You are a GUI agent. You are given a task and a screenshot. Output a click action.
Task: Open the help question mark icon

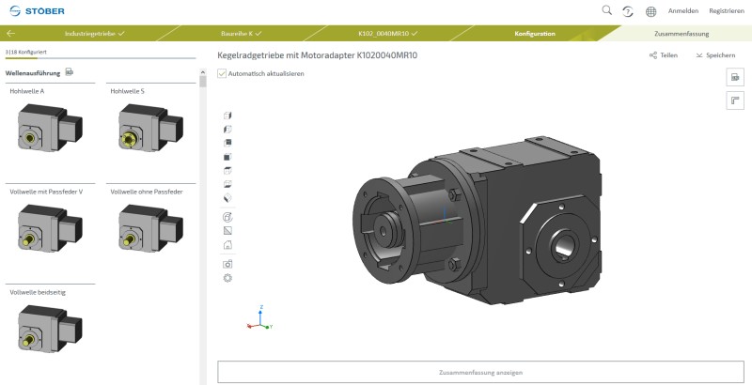coord(628,11)
